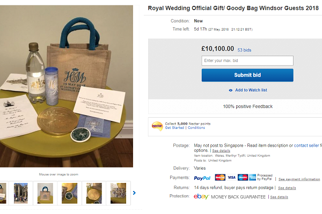Open See details for Returns
This screenshot has width=322, height=214.
click(288, 188)
